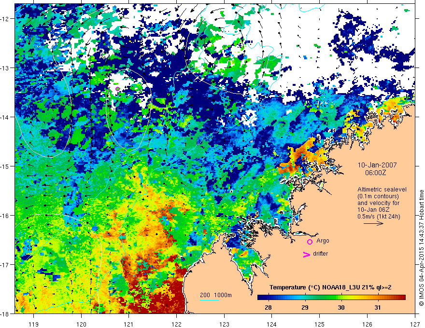Click the '200 1000m' depth contour label
The width and height of the screenshot is (425, 328).
pos(216,295)
